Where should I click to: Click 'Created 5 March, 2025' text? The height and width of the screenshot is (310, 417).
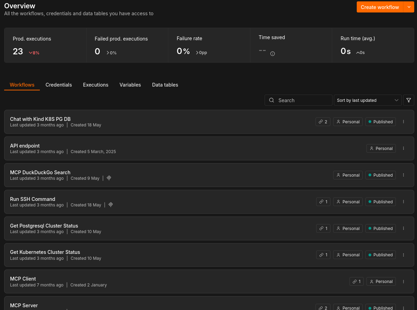(x=93, y=152)
